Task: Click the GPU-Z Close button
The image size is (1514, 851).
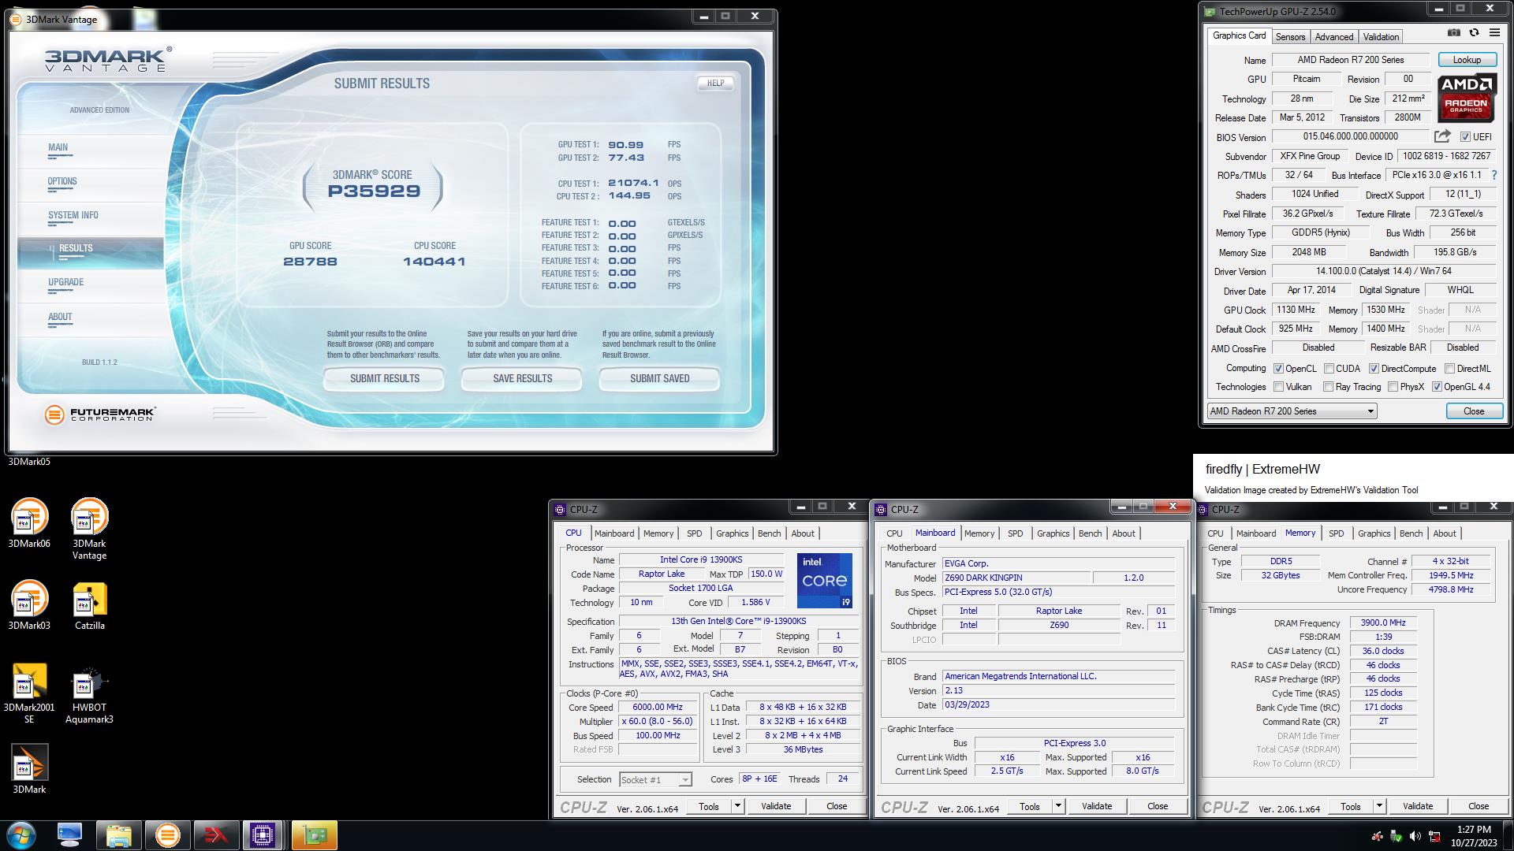Action: tap(1473, 411)
